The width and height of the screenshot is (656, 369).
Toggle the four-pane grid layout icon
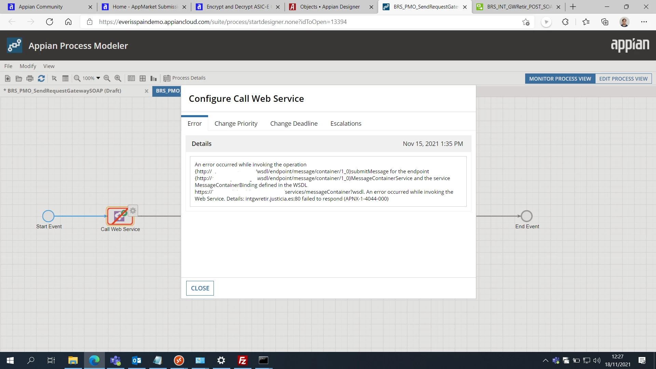(x=142, y=79)
